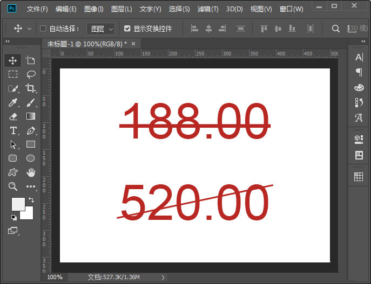Distribute horizontally button in options bar

311,29
